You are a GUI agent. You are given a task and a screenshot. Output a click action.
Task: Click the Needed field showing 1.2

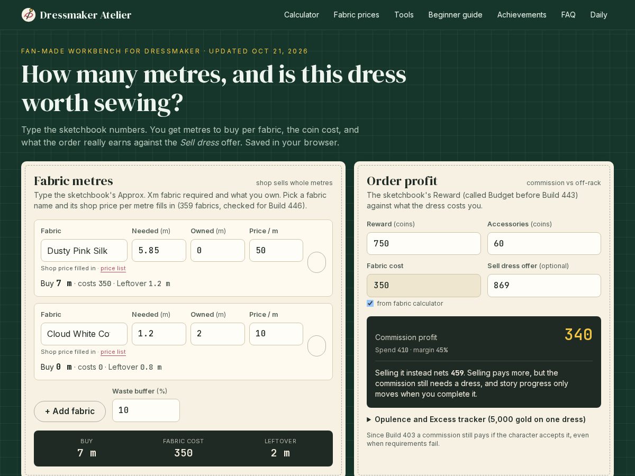tap(159, 334)
